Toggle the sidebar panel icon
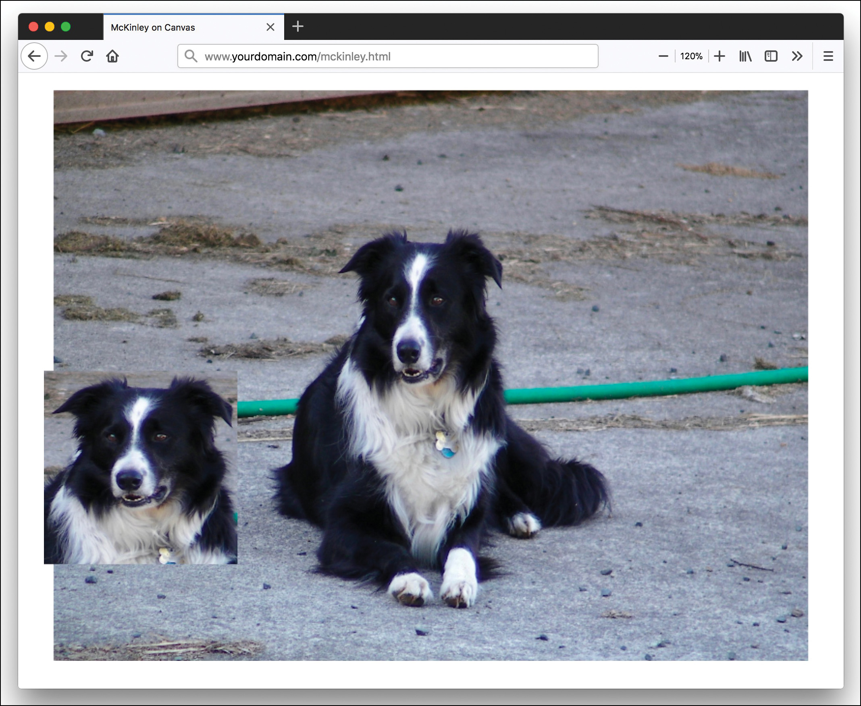The width and height of the screenshot is (861, 706). 771,56
